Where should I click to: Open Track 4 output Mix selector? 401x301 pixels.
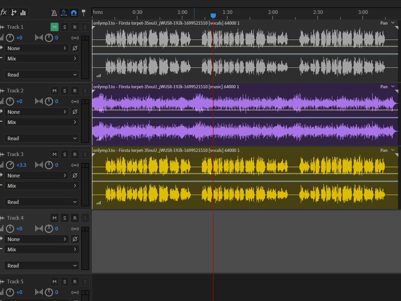click(41, 249)
